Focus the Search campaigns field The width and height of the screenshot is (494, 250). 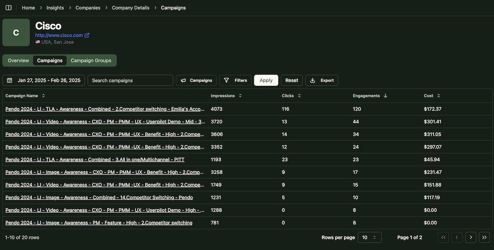[x=130, y=80]
